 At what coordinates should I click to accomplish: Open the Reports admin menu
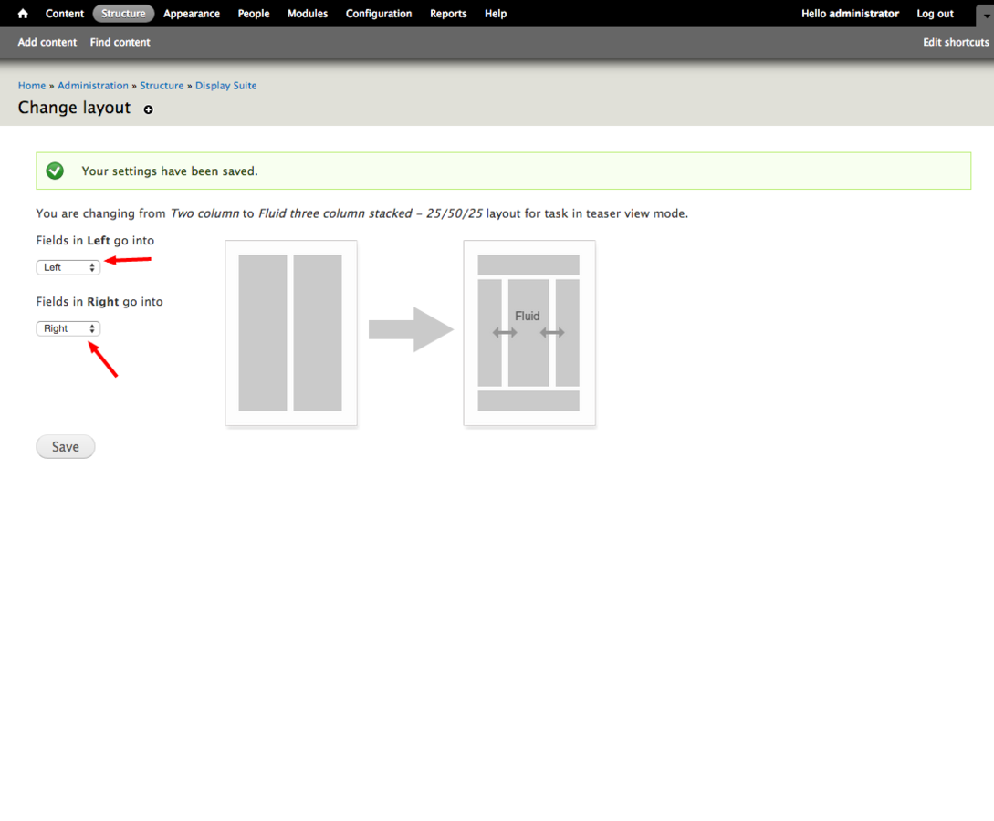pyautogui.click(x=448, y=14)
